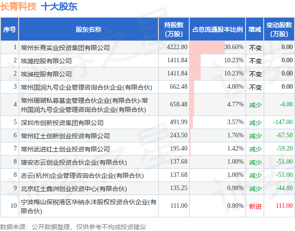
Task: Click the change value -147.00
Action: 283,122
